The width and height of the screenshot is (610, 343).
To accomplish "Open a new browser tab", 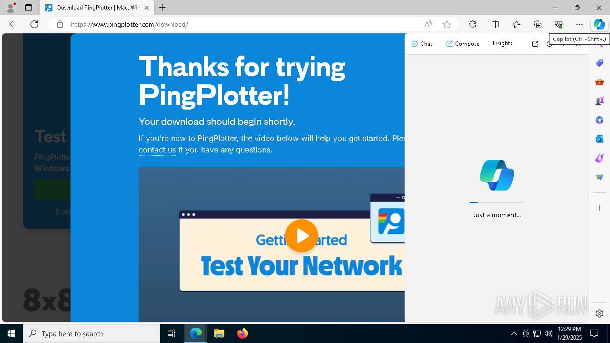I will 163,8.
